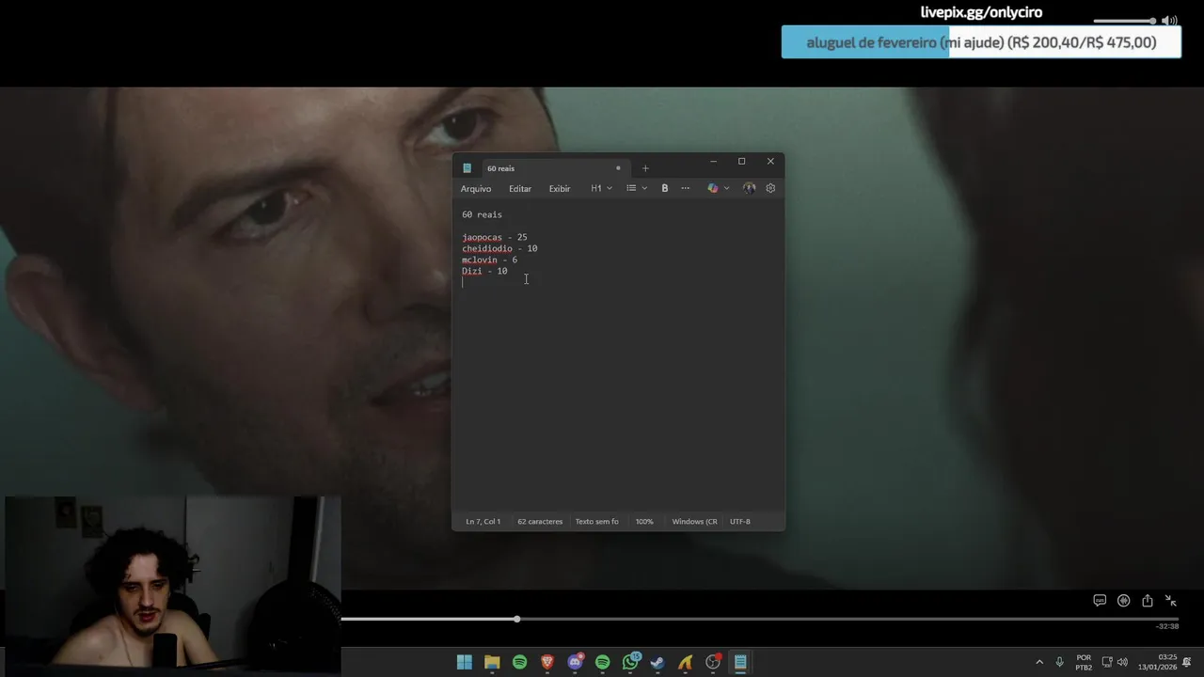Open the Editar menu
This screenshot has width=1204, height=677.
pos(520,188)
